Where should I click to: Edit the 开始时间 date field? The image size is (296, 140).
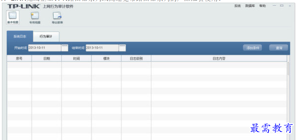pyautogui.click(x=44, y=48)
